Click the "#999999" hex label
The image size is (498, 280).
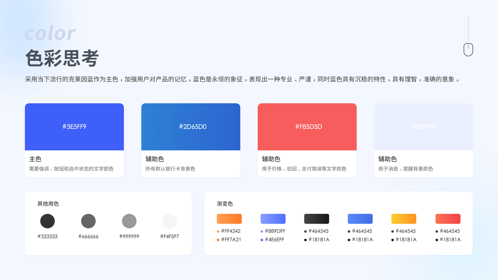[x=129, y=237]
